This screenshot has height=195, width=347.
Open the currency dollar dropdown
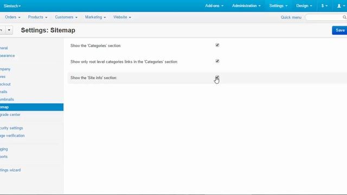pyautogui.click(x=324, y=6)
